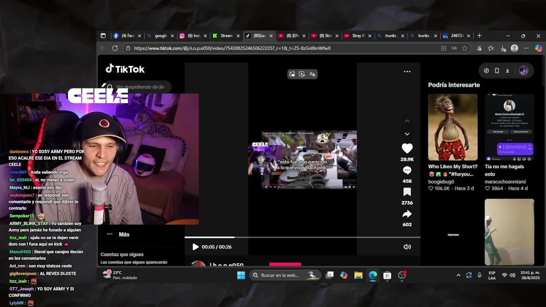Share the video using the arrow icon
This screenshot has width=546, height=307.
coord(407,214)
